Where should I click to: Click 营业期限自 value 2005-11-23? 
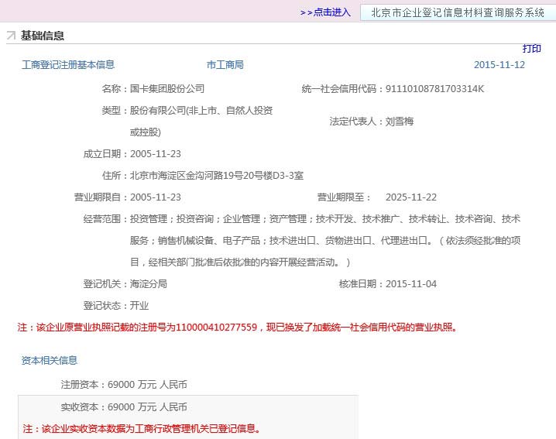[156, 197]
